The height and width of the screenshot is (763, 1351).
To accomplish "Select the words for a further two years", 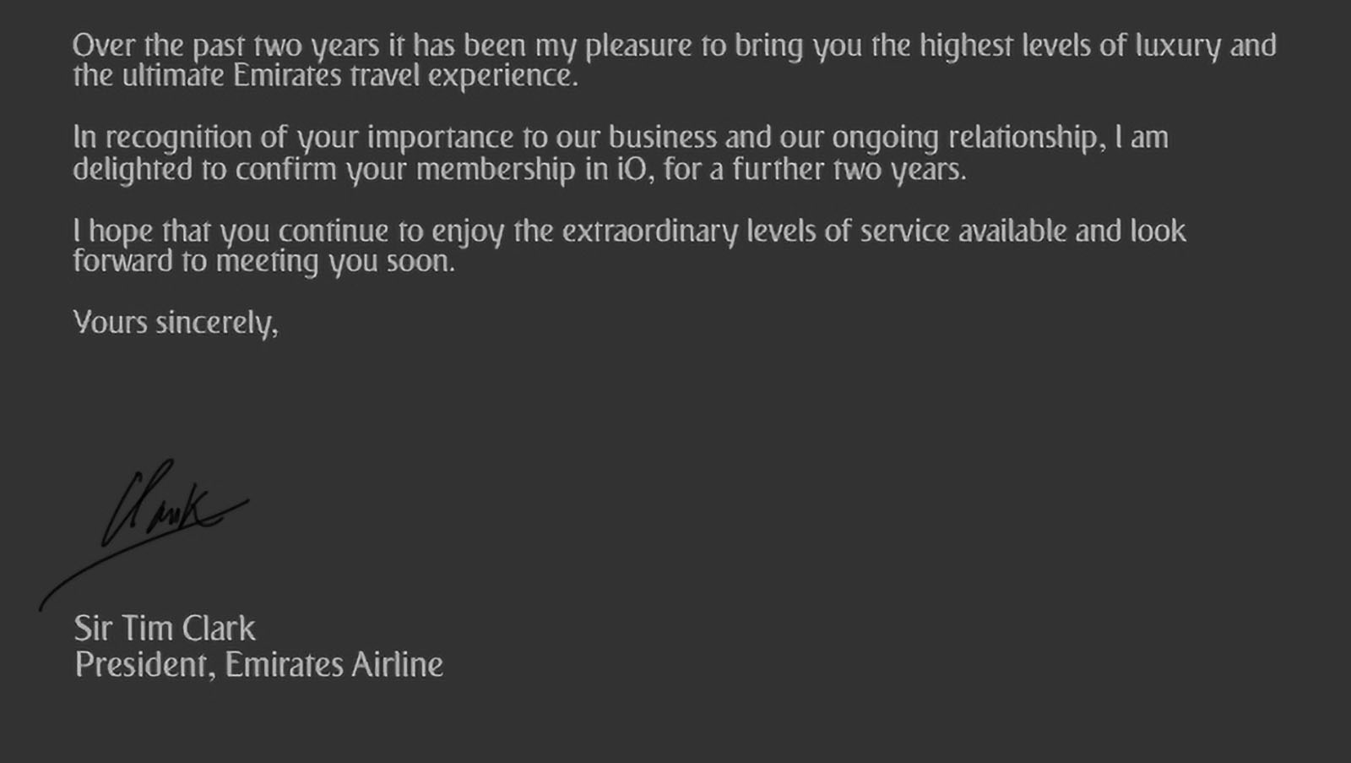I will click(x=815, y=169).
